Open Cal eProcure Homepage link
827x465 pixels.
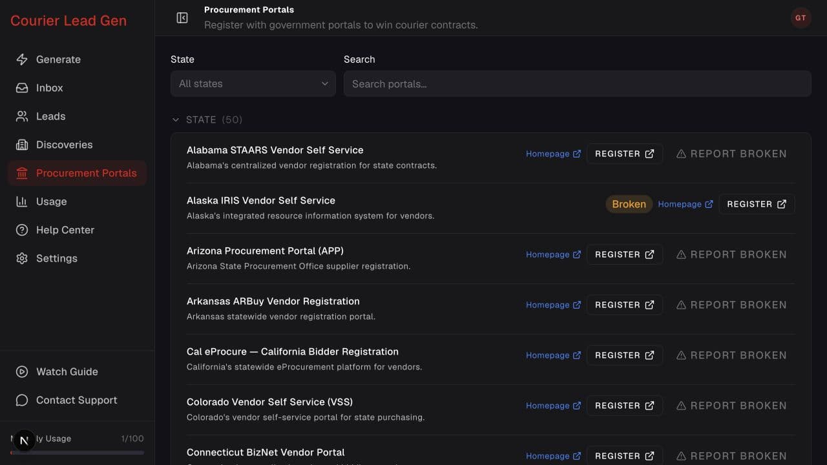pos(553,355)
